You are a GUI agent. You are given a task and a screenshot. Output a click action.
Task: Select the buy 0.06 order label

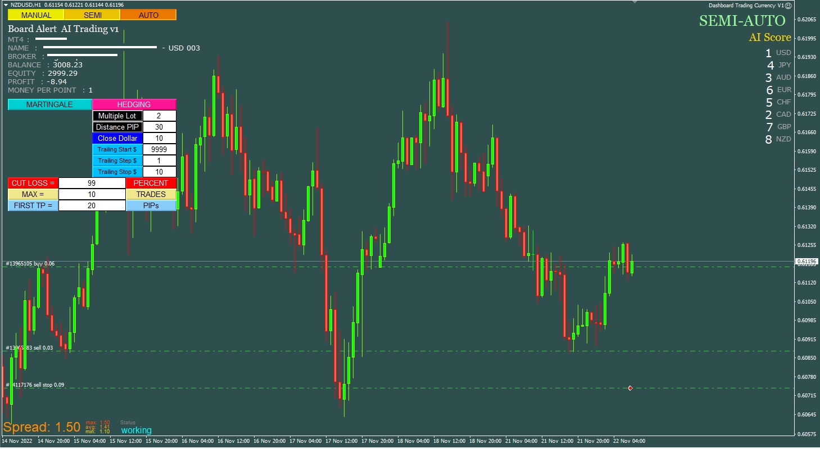click(x=30, y=263)
